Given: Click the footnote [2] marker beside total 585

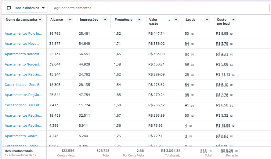Looking at the screenshot, I should pos(210,151).
